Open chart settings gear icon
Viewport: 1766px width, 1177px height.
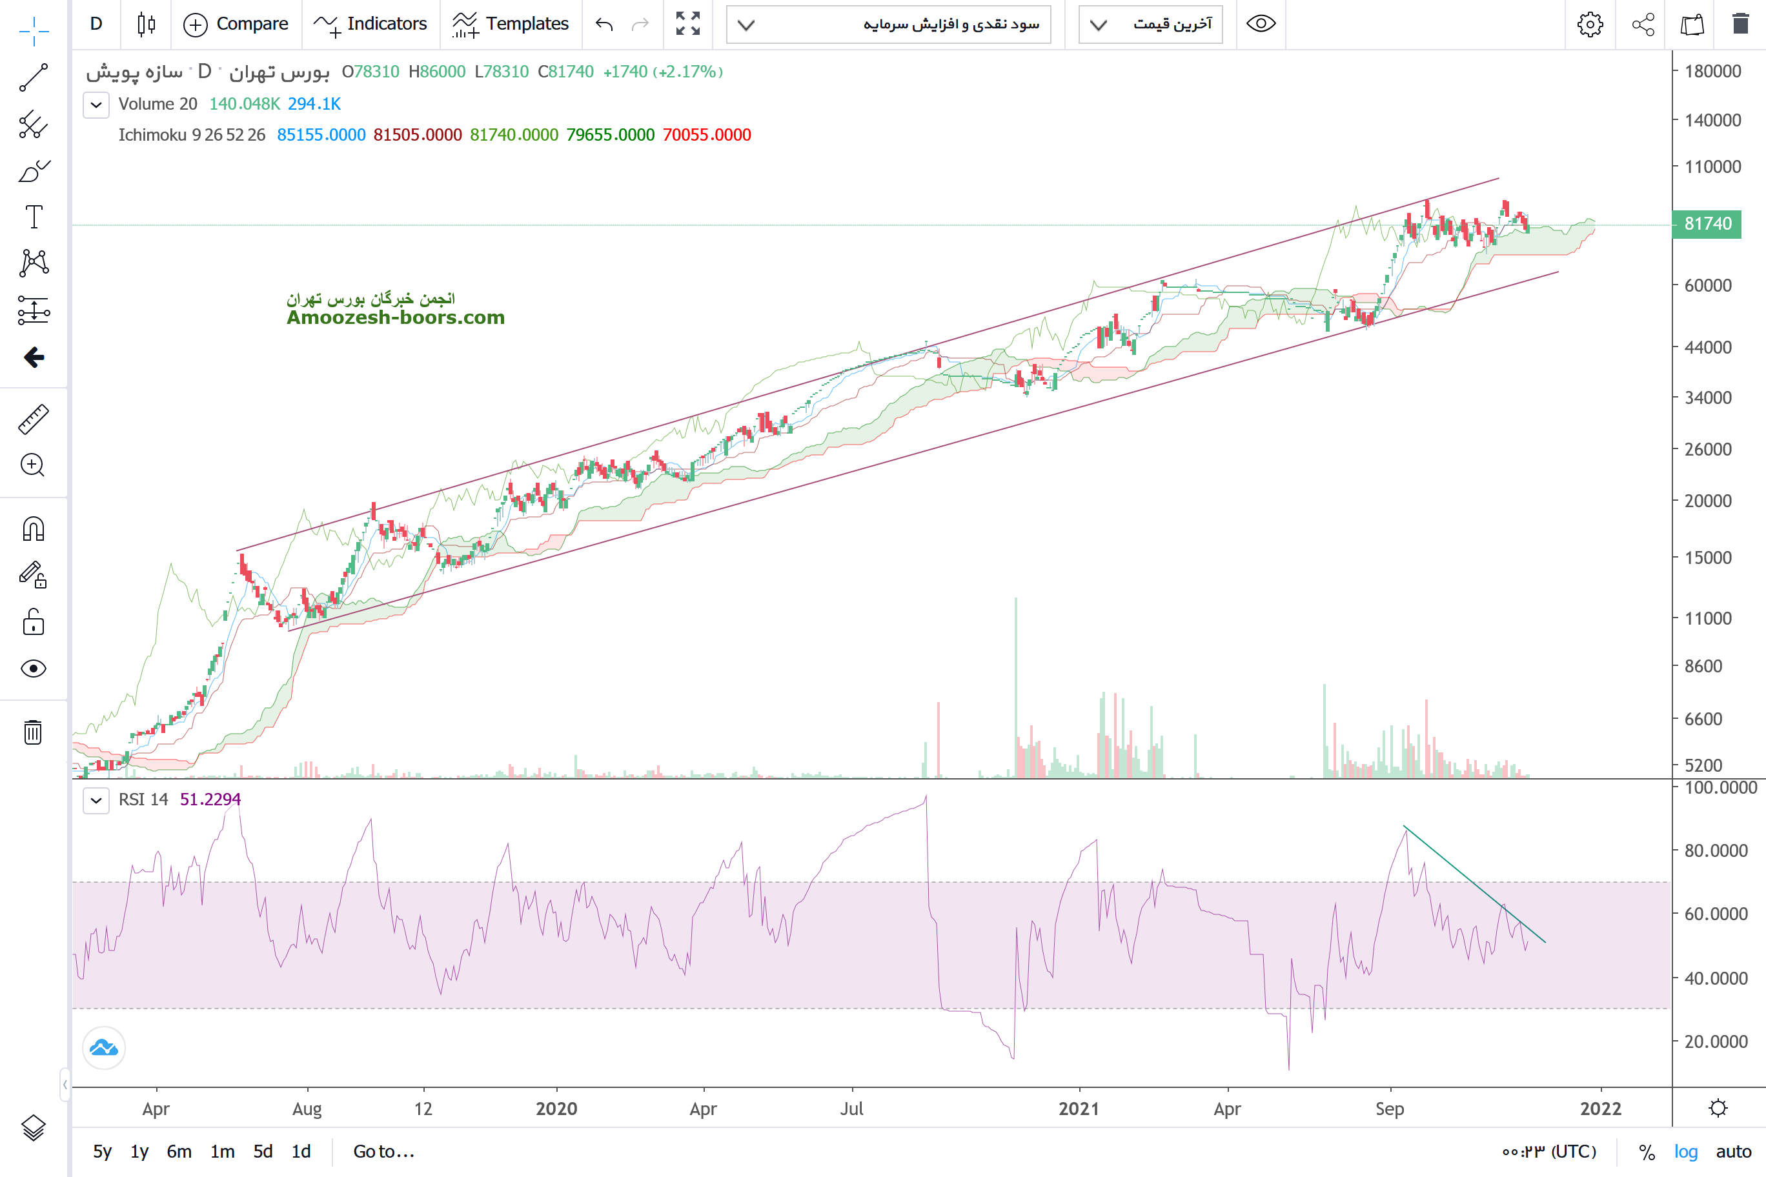[x=1590, y=24]
